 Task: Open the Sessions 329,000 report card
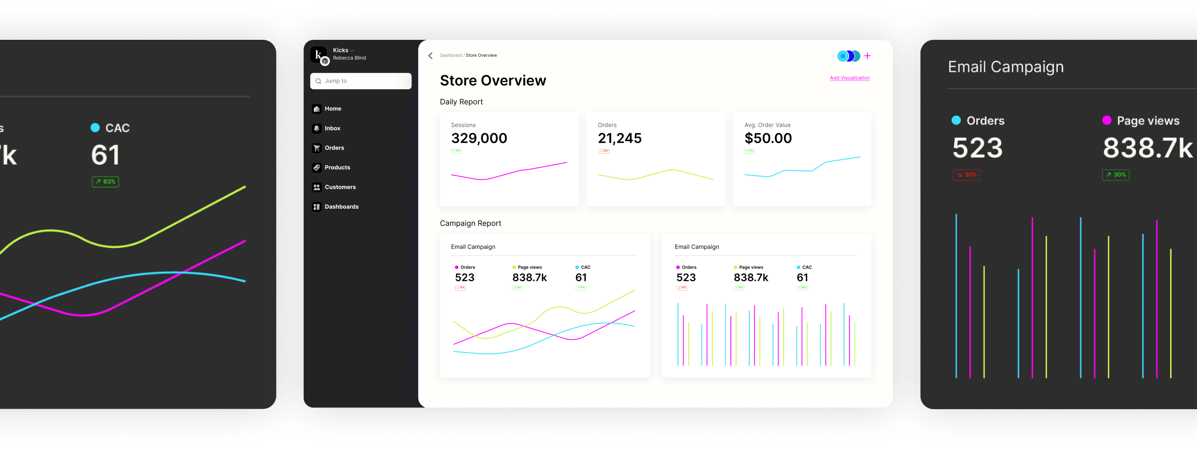(508, 159)
